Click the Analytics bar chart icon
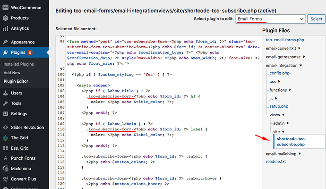Viewport: 326px width, 189px height. tap(5, 28)
